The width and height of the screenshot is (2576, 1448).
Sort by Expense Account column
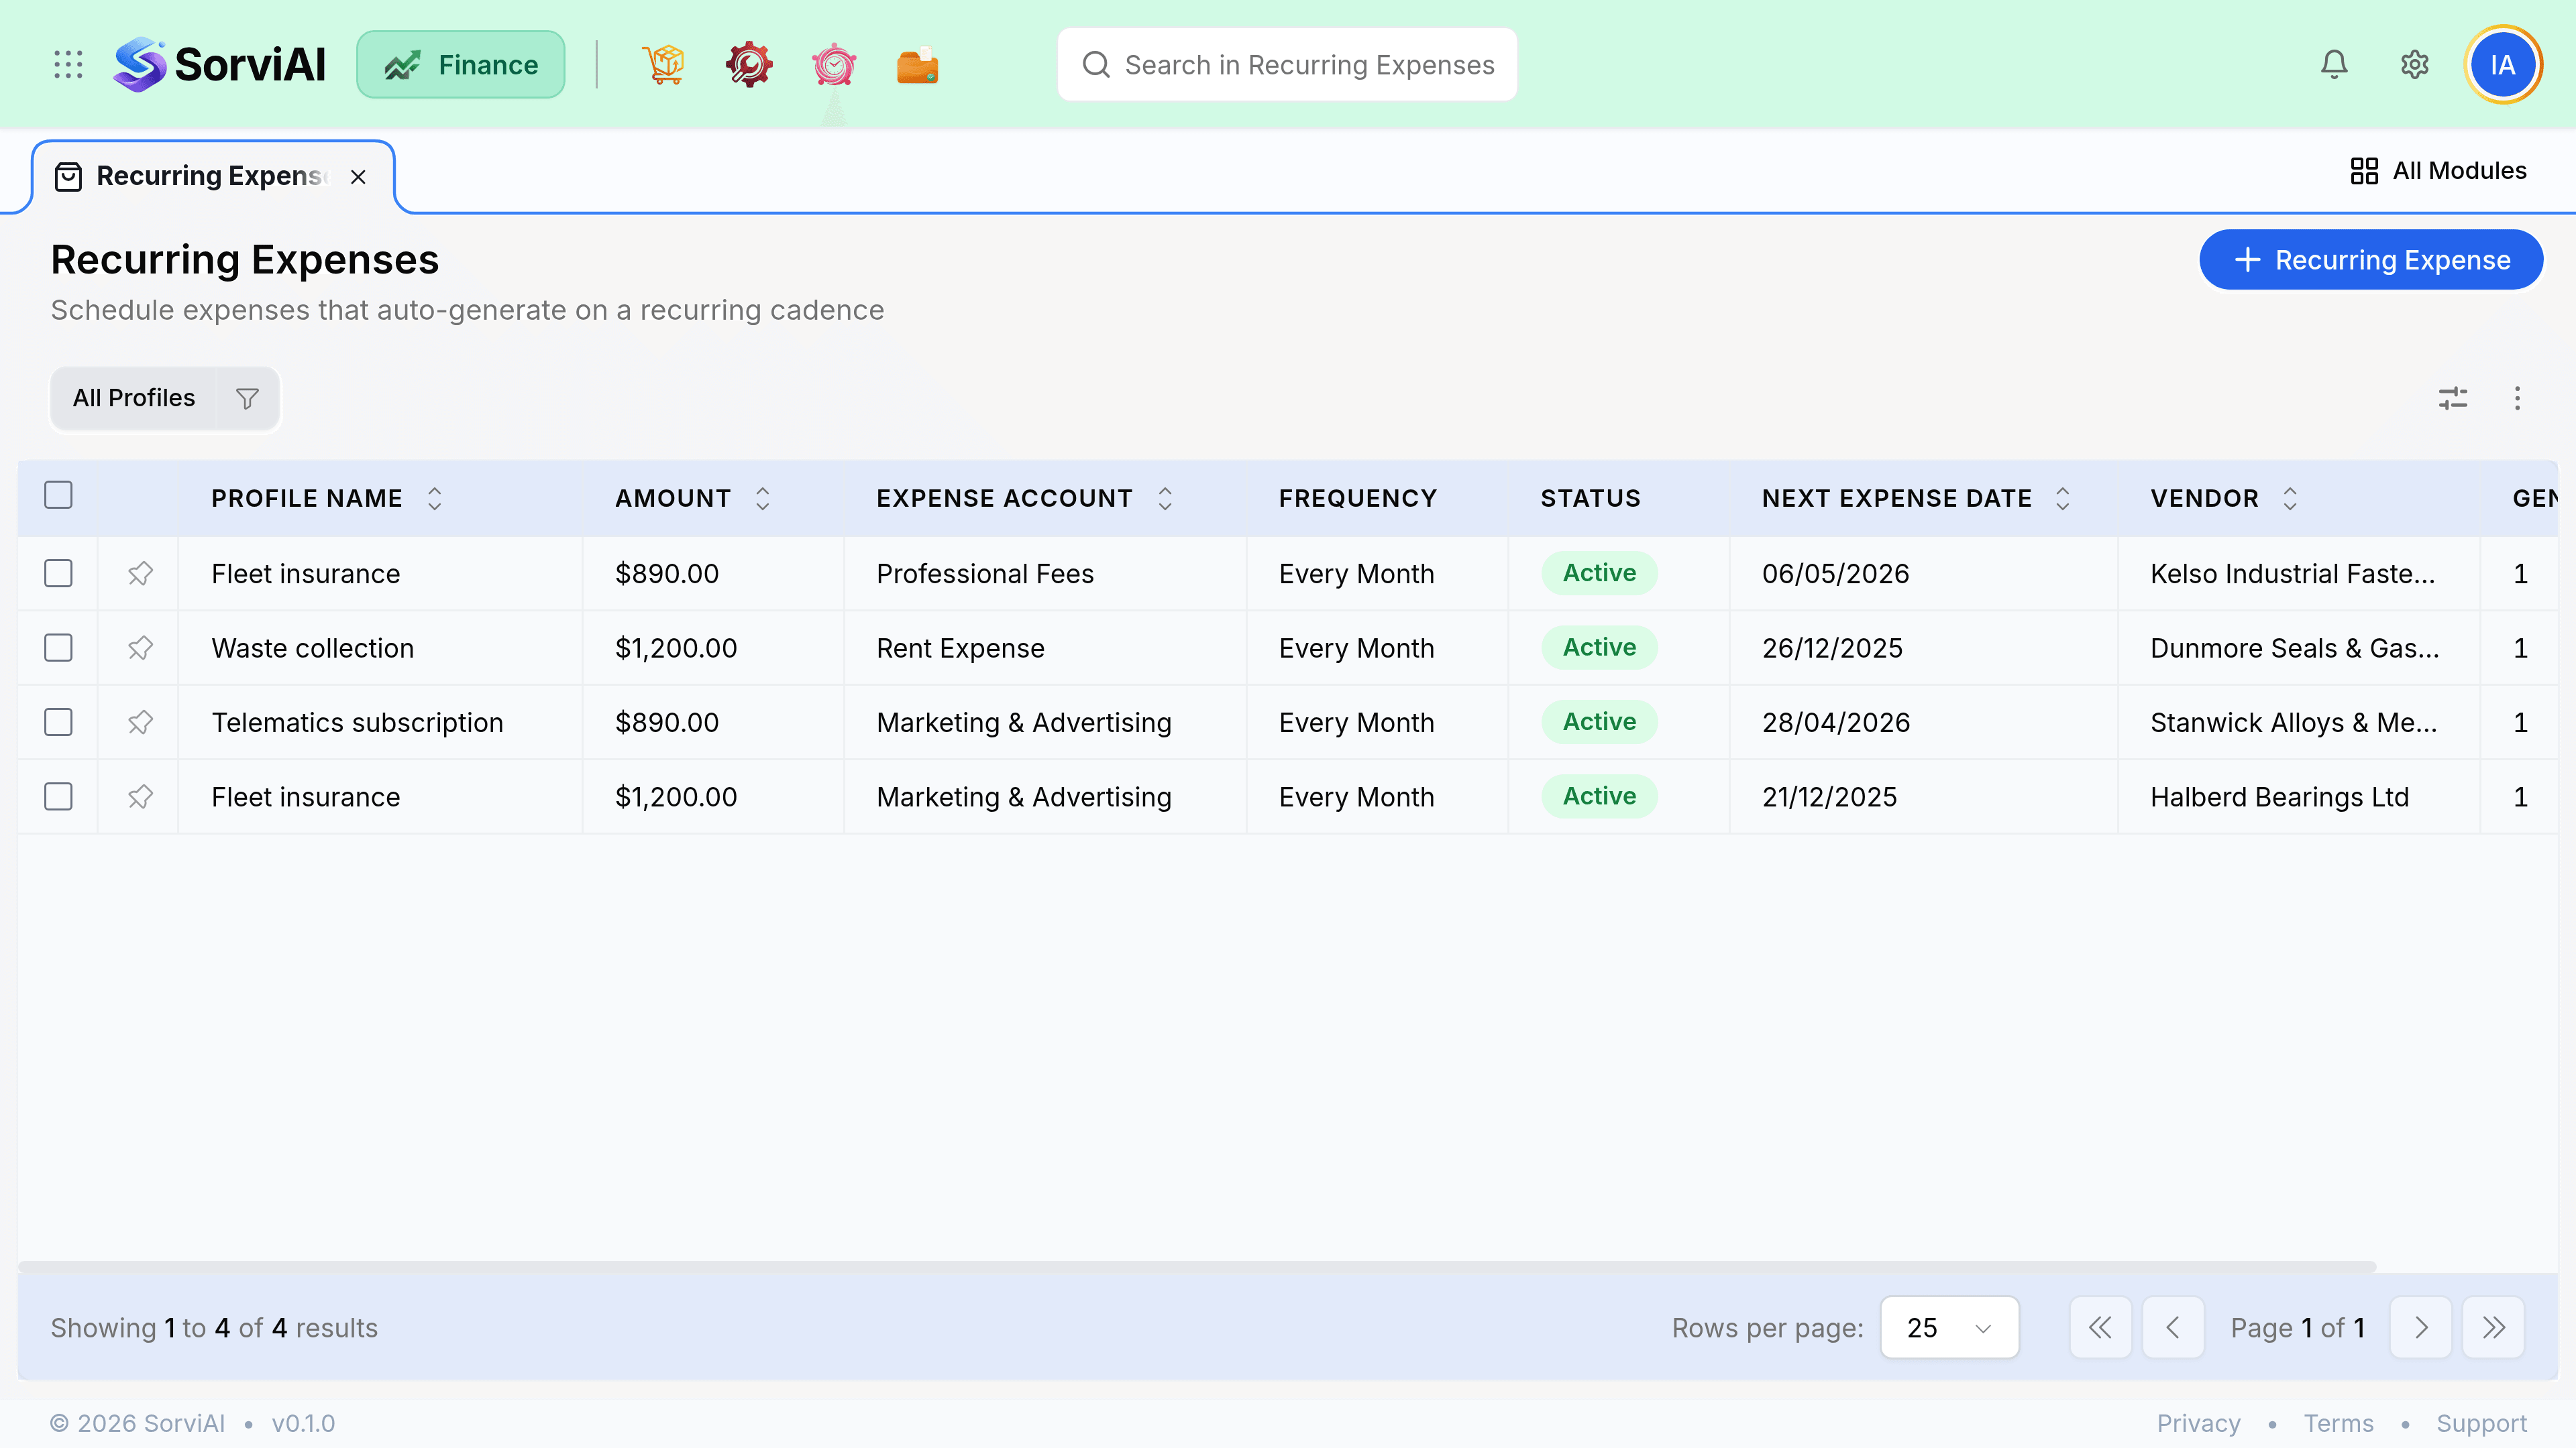(x=1165, y=499)
